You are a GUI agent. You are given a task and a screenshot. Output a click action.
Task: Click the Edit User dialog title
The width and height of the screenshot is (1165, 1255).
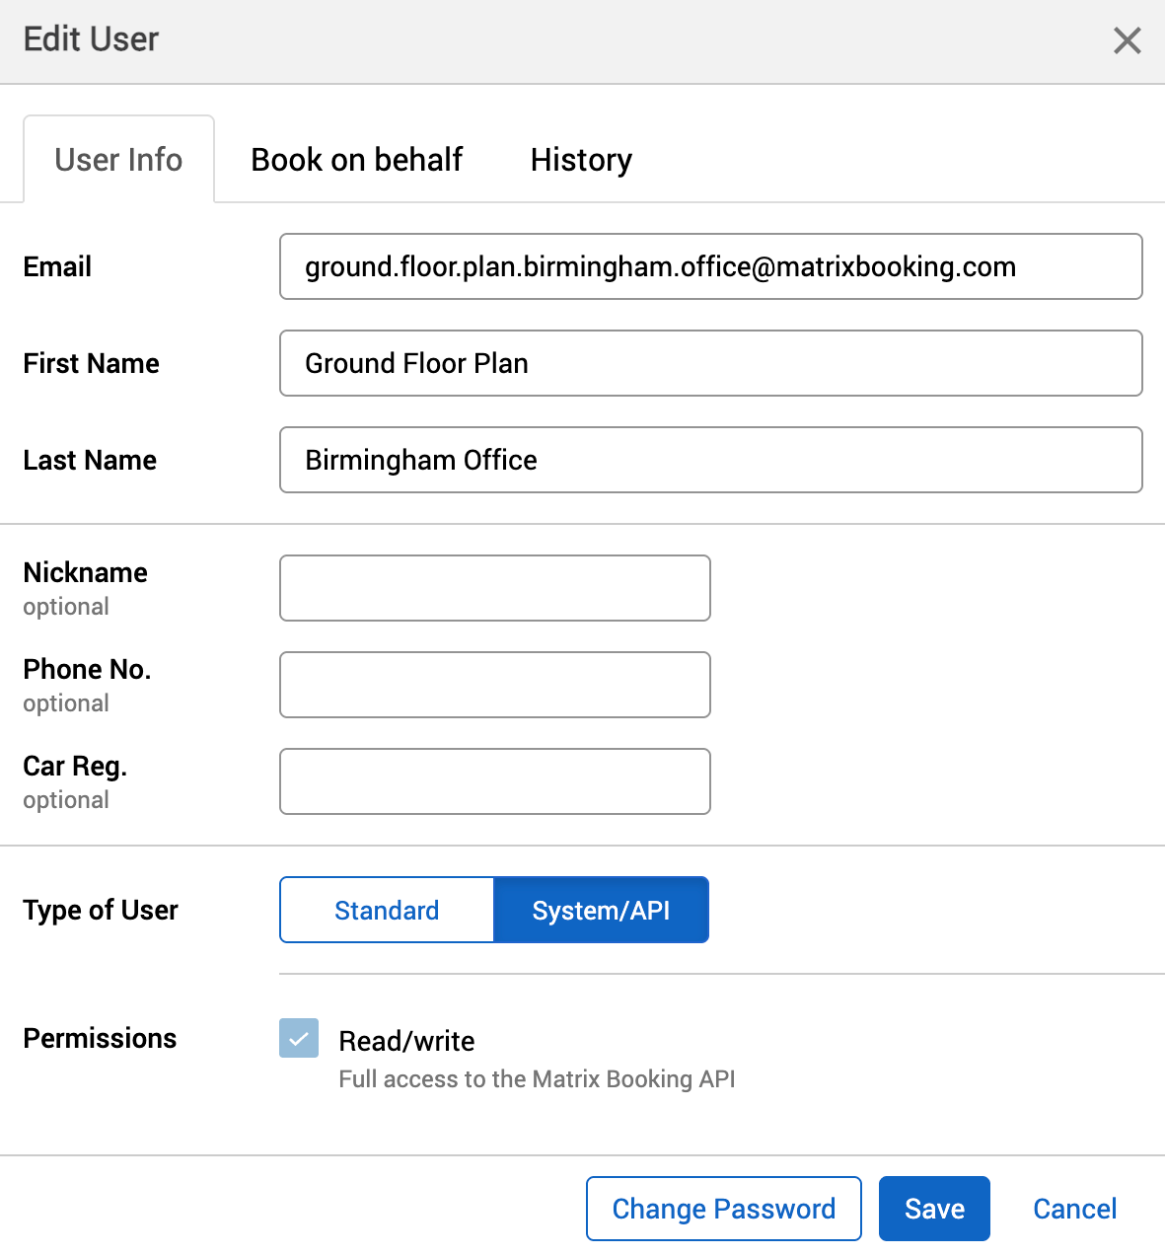[x=91, y=39]
